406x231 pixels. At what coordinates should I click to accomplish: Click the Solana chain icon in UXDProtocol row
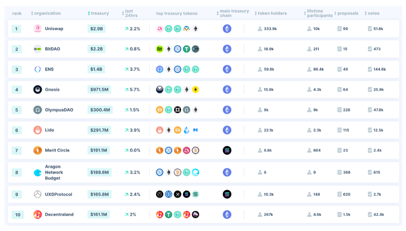(227, 194)
